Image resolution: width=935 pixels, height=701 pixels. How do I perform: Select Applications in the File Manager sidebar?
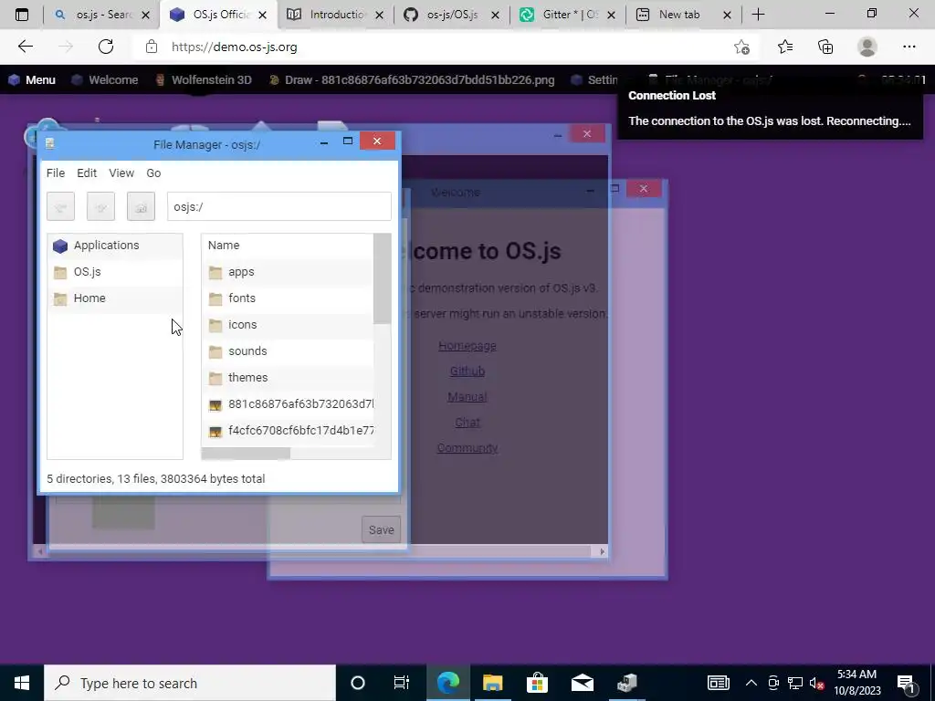pos(115,246)
